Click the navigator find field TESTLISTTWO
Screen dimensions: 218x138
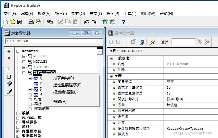(54, 41)
